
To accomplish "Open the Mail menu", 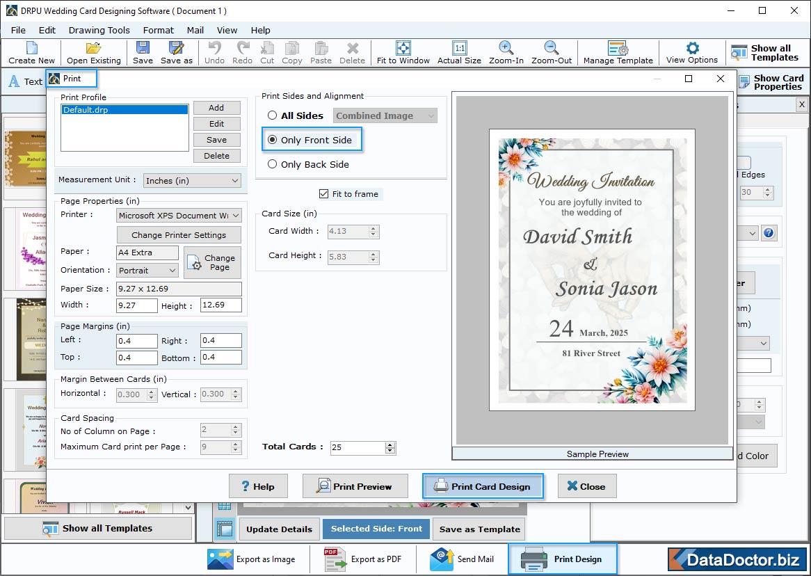I will (x=195, y=30).
